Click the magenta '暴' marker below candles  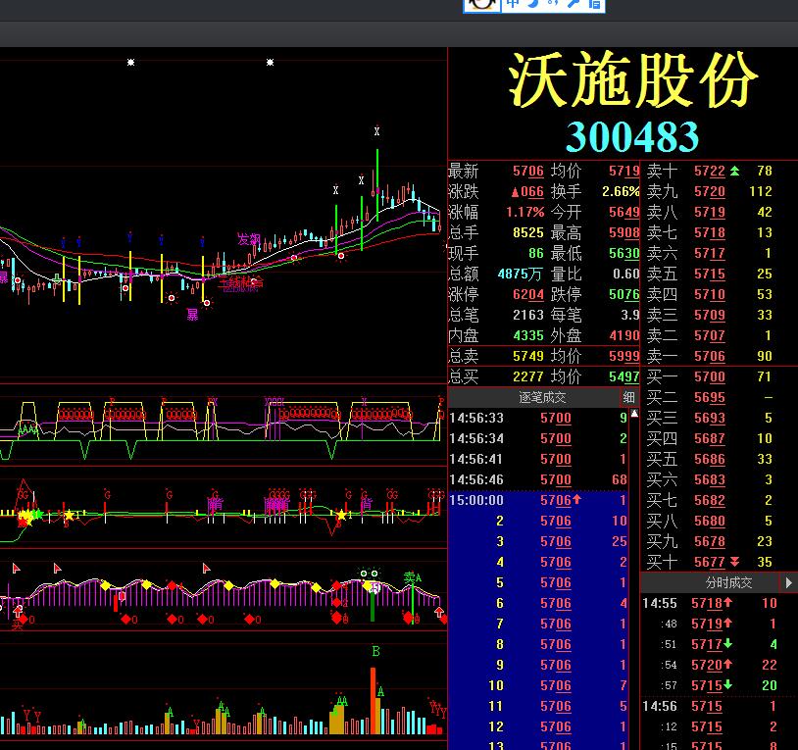pyautogui.click(x=192, y=315)
